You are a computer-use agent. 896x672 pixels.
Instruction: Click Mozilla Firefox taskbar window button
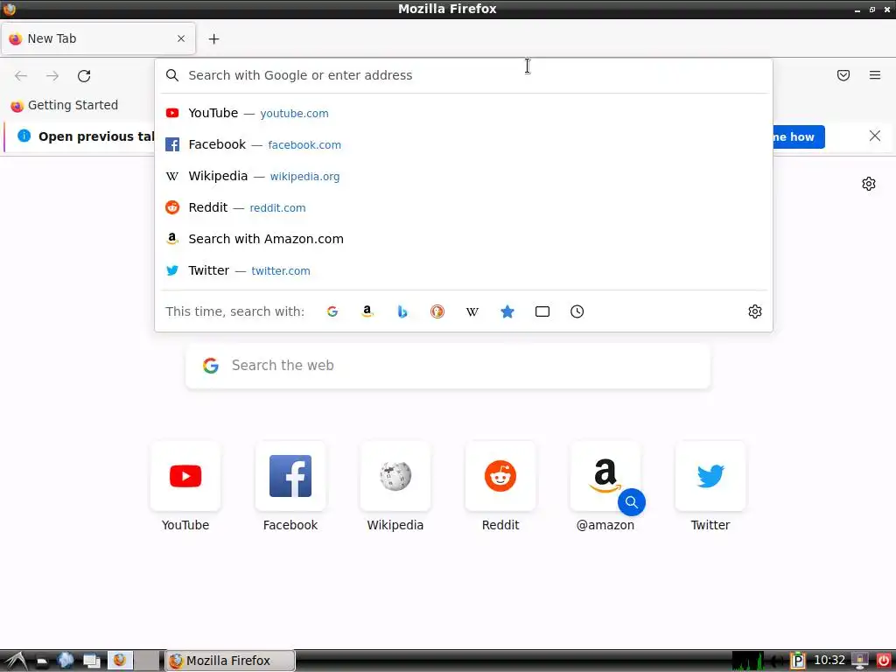coord(230,661)
